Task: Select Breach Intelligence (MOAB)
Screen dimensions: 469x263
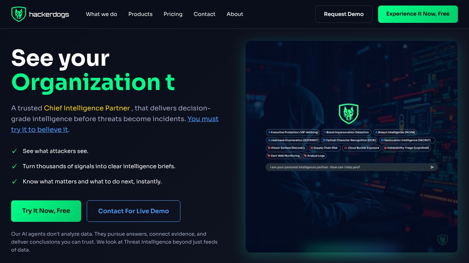Action: point(395,132)
